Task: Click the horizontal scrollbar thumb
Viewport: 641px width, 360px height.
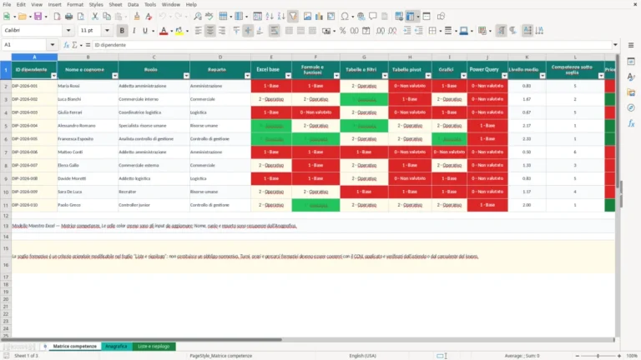Action: click(x=141, y=340)
